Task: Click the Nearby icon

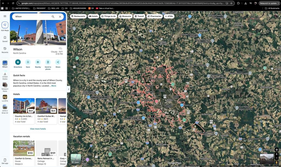Action: [38, 62]
